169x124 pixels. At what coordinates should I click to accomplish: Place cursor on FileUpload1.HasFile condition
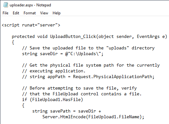56,99
